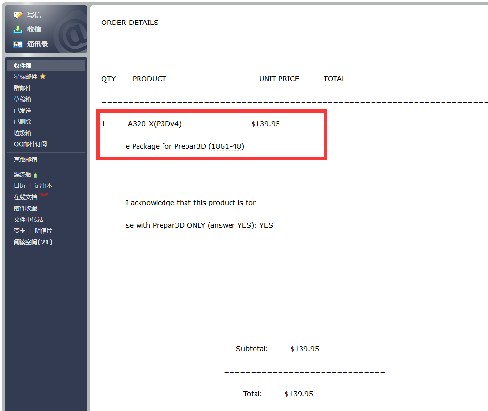Open 阅读空间(21) reading space
The width and height of the screenshot is (488, 411).
33,242
